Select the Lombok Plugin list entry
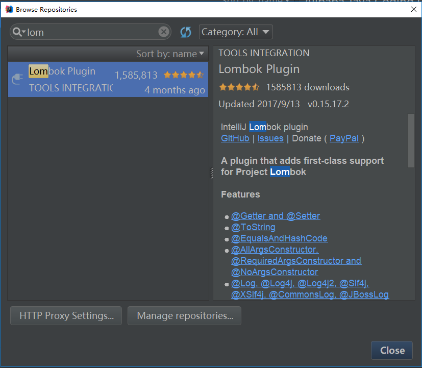Image resolution: width=422 pixels, height=368 pixels. pos(108,80)
